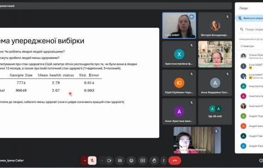Expand audio settings chevron beside microphone
263x168 pixels.
85,161
